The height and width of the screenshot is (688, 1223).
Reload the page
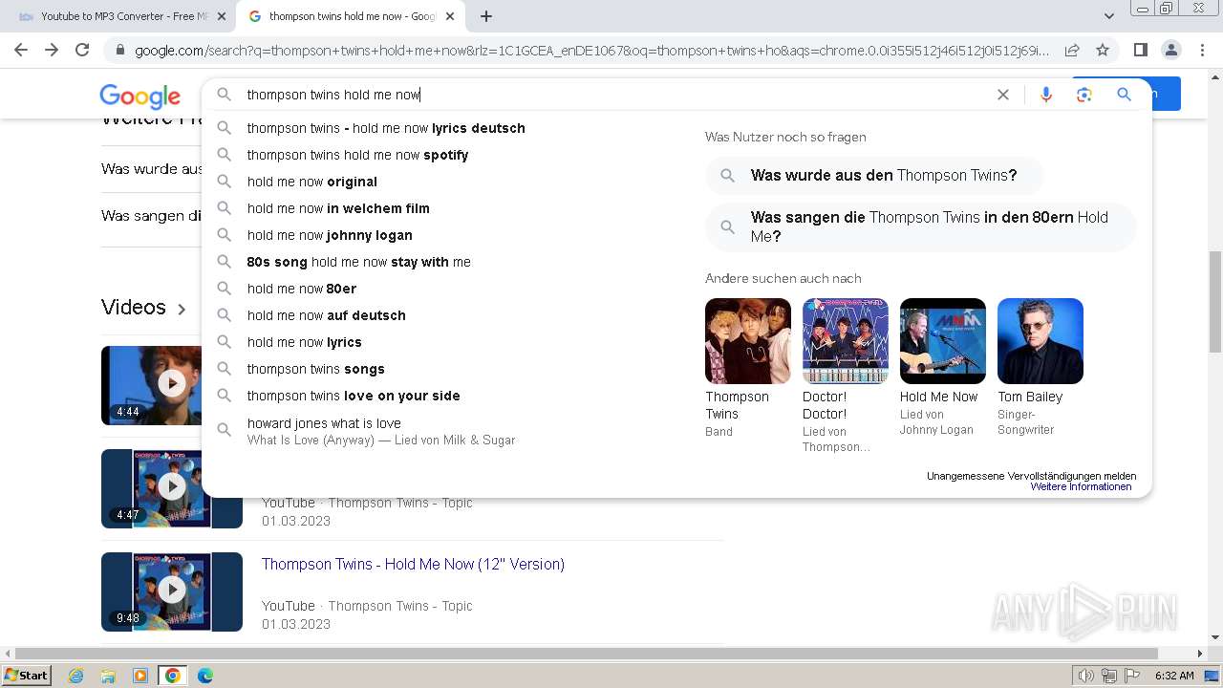82,50
